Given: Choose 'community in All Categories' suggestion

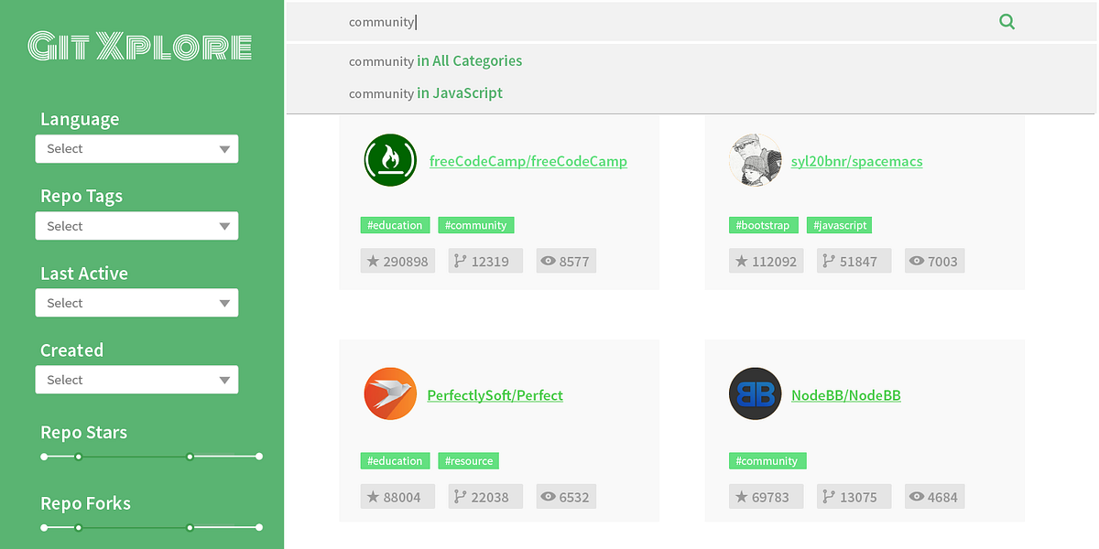Looking at the screenshot, I should tap(435, 60).
